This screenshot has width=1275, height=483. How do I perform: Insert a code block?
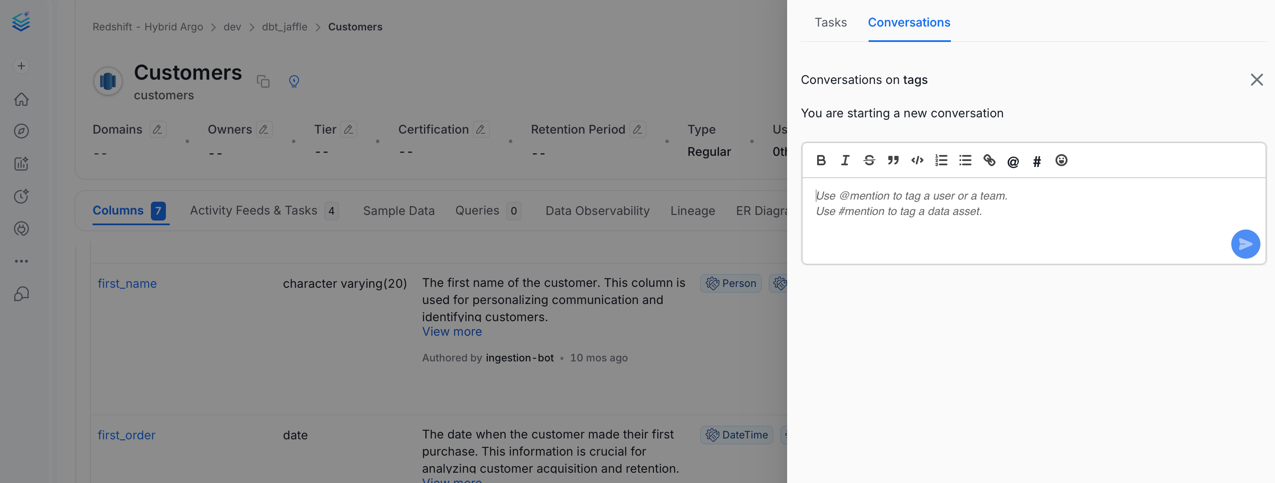(x=917, y=161)
